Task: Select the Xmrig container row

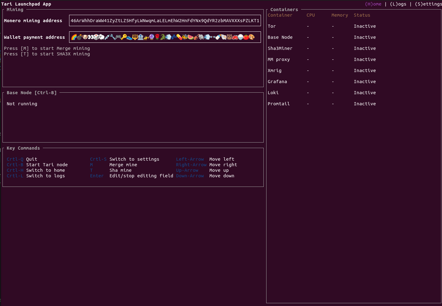Action: pyautogui.click(x=322, y=70)
